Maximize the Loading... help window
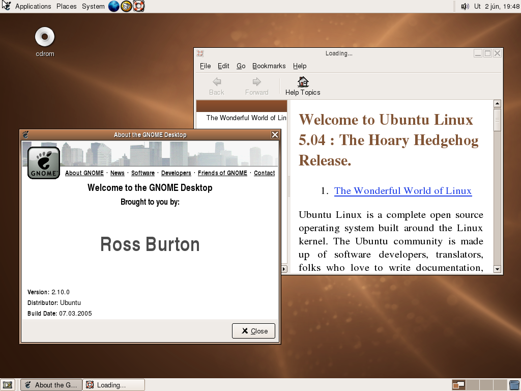Viewport: 521px width, 391px height. pos(487,53)
